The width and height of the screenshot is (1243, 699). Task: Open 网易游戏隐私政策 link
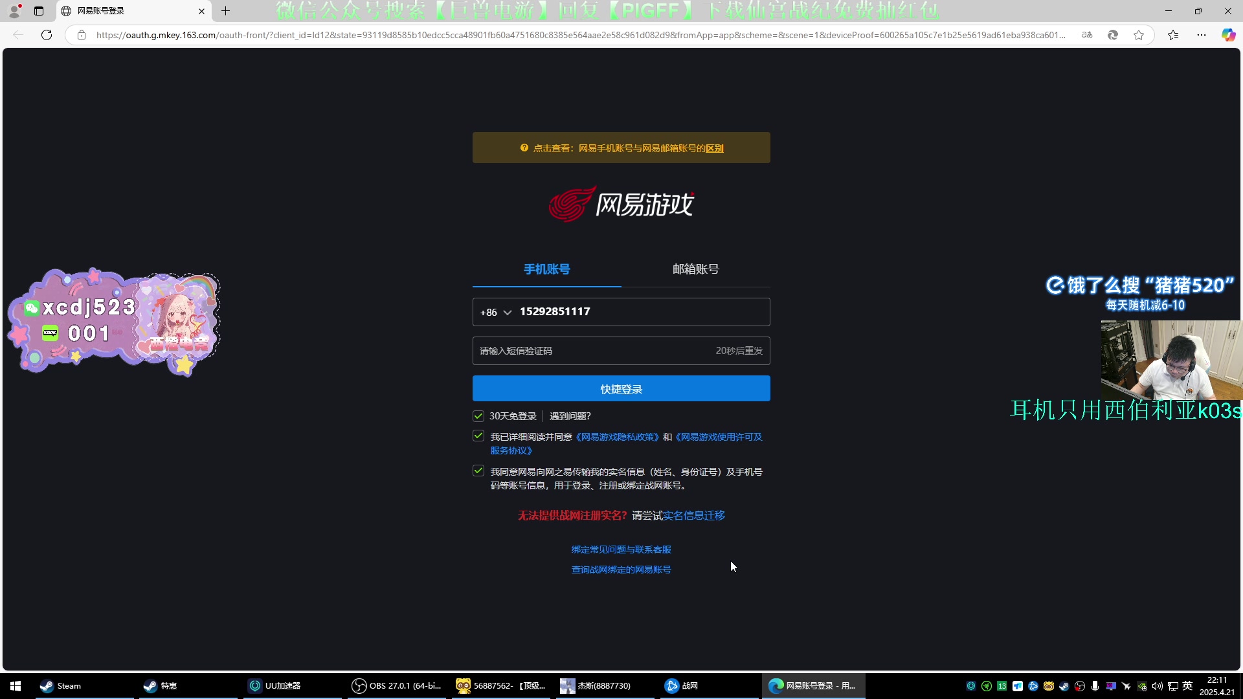coord(617,437)
